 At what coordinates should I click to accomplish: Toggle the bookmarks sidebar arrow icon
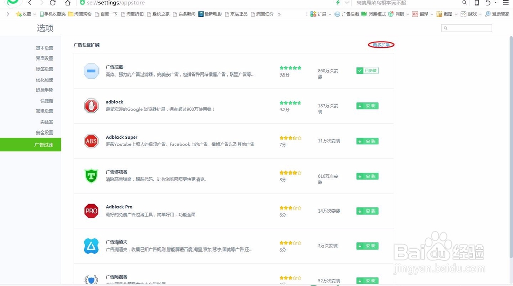pyautogui.click(x=7, y=14)
